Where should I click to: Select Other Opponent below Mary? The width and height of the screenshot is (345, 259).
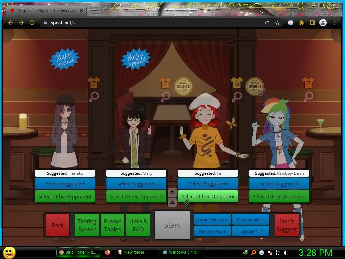pyautogui.click(x=136, y=196)
